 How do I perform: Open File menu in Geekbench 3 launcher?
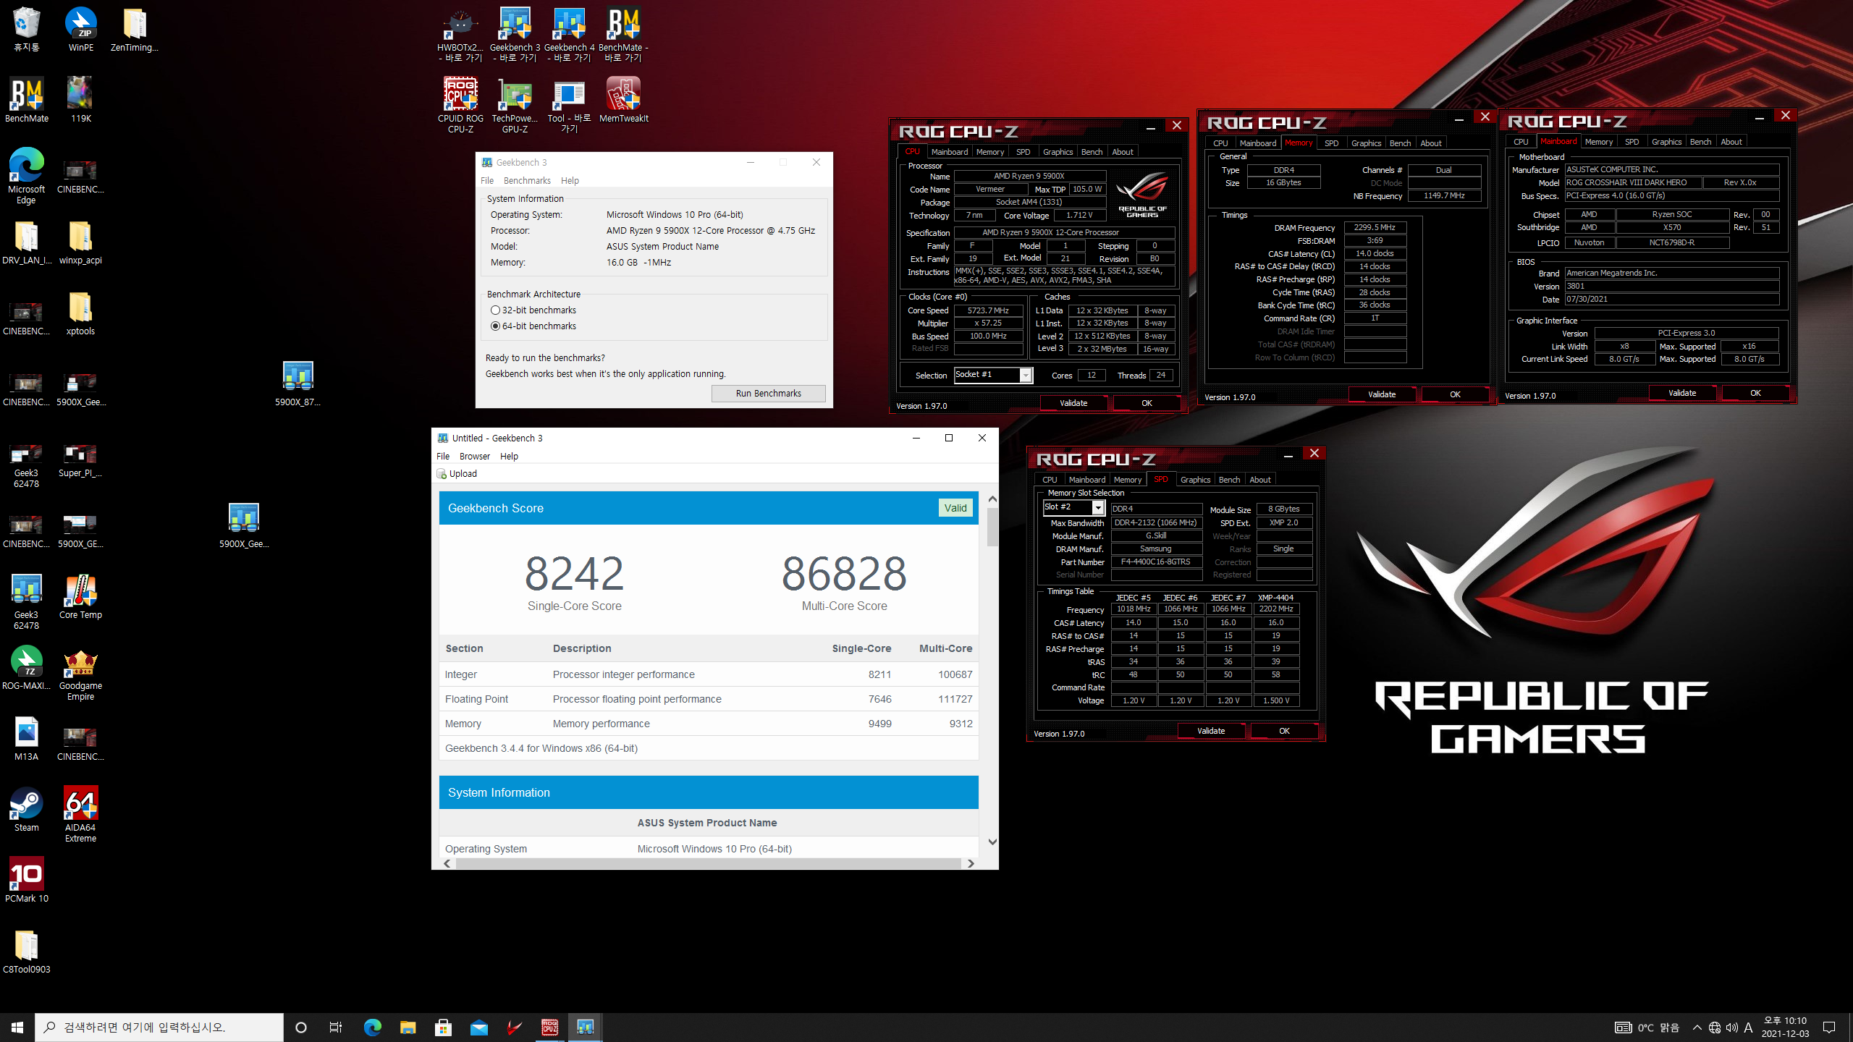click(487, 180)
